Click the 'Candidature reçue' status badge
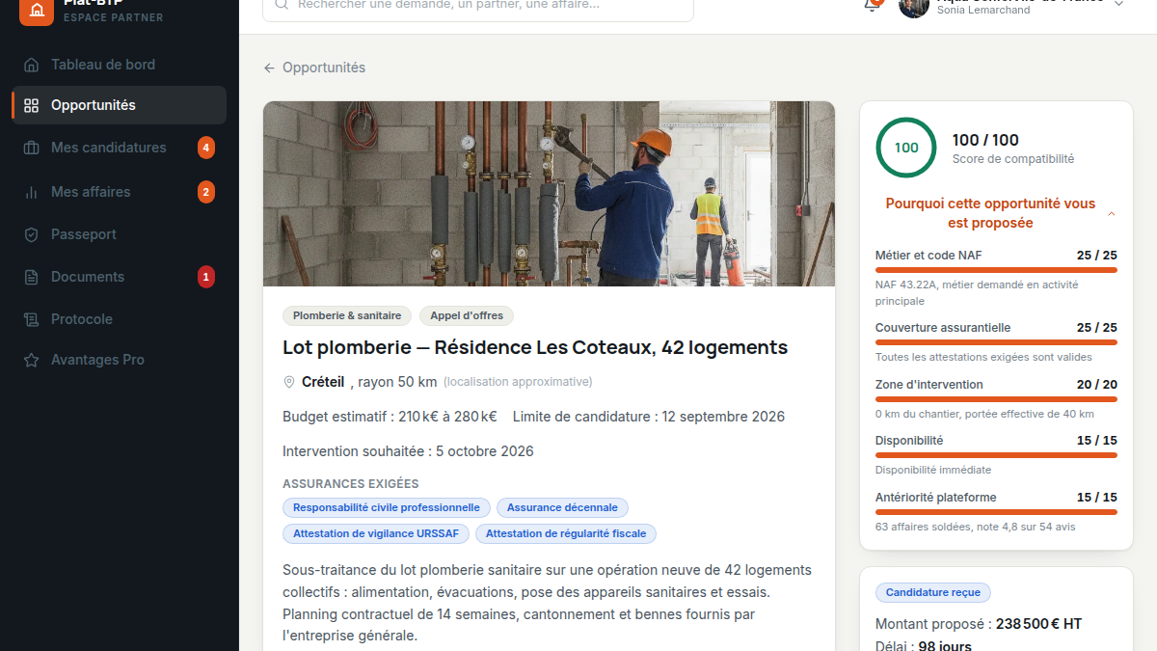The image size is (1157, 651). 933,593
